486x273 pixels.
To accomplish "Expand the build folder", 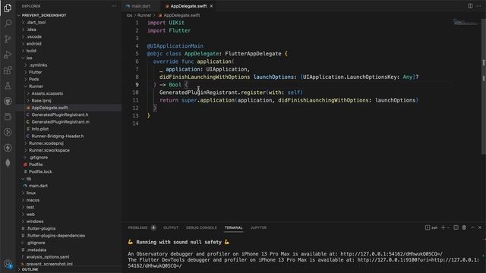I will (x=31, y=51).
